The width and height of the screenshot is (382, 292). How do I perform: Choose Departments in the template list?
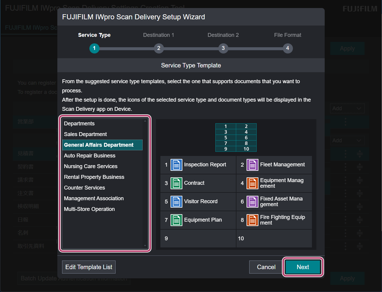(102, 124)
